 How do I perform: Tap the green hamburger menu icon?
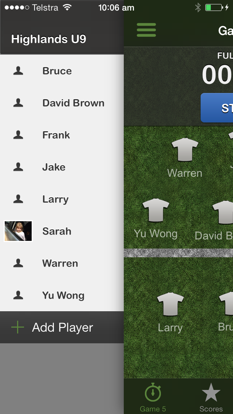click(146, 30)
